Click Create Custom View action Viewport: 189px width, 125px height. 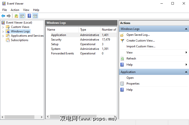pos(140,41)
